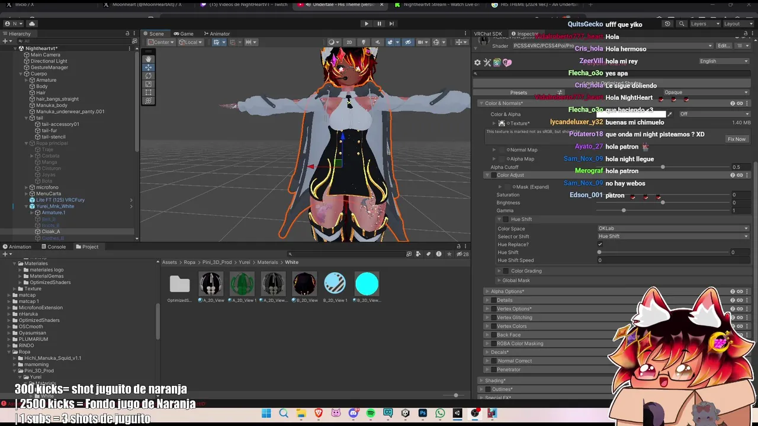Open Unity cloud services icon
This screenshot has width=758, height=426.
coord(32,24)
